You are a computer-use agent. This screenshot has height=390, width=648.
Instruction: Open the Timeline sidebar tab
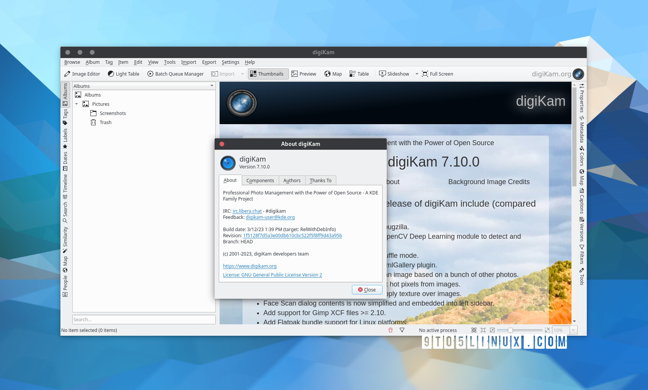coord(65,187)
